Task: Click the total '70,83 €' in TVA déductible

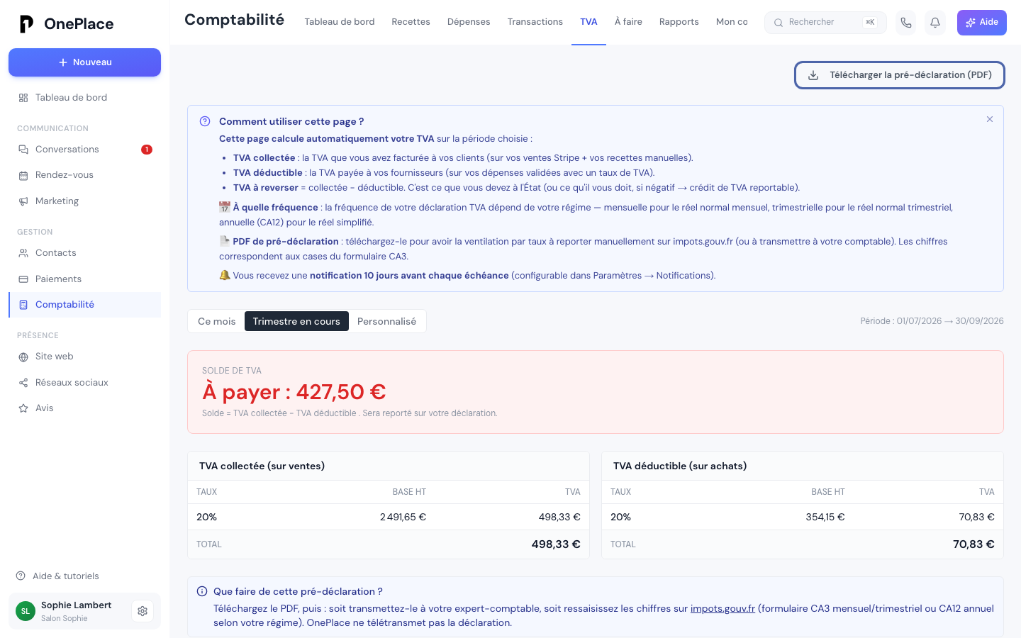Action: coord(973,544)
